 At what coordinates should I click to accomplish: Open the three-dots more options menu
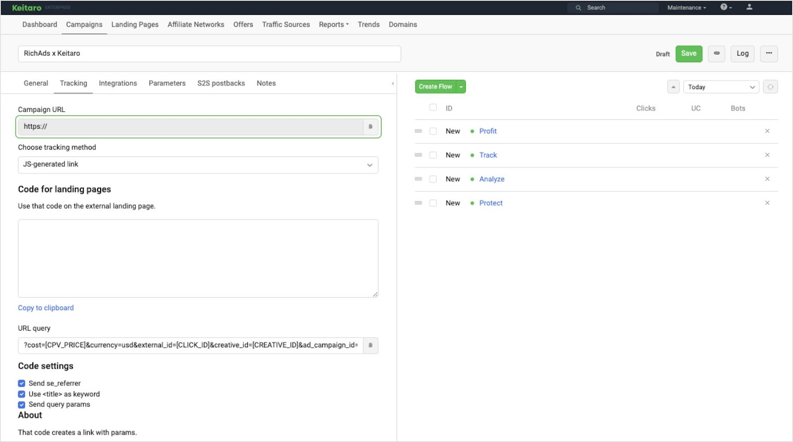(x=769, y=54)
